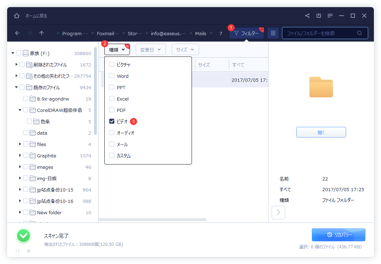Viewport: 381px width, 264px height.
Task: Toggle the フィルター button
Action: 246,33
